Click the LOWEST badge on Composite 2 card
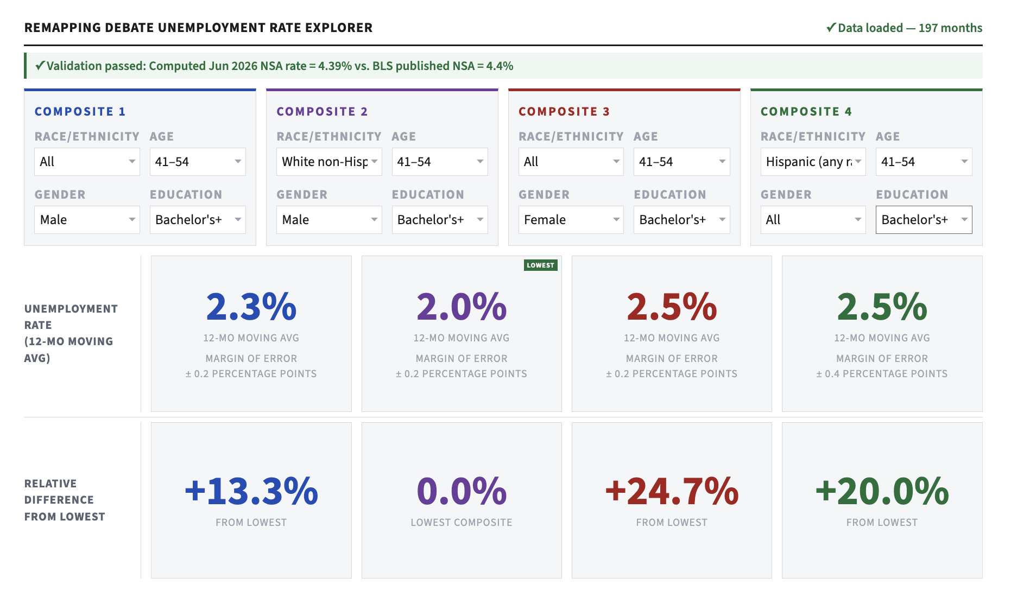Viewport: 1011px width, 597px height. 541,265
